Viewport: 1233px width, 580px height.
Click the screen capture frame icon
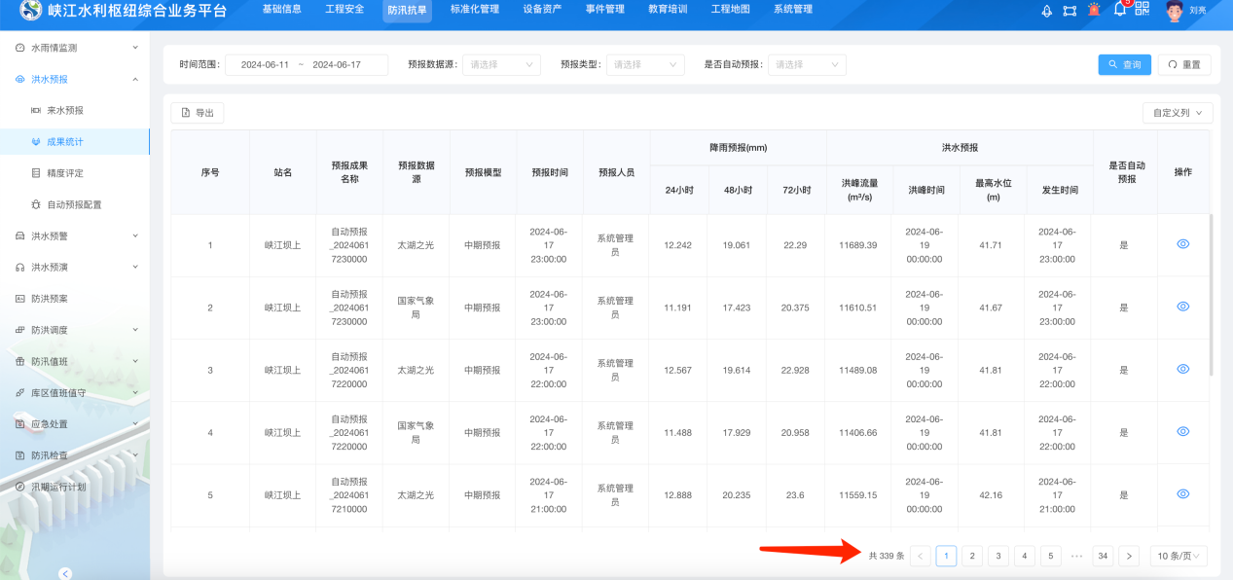pos(1070,10)
